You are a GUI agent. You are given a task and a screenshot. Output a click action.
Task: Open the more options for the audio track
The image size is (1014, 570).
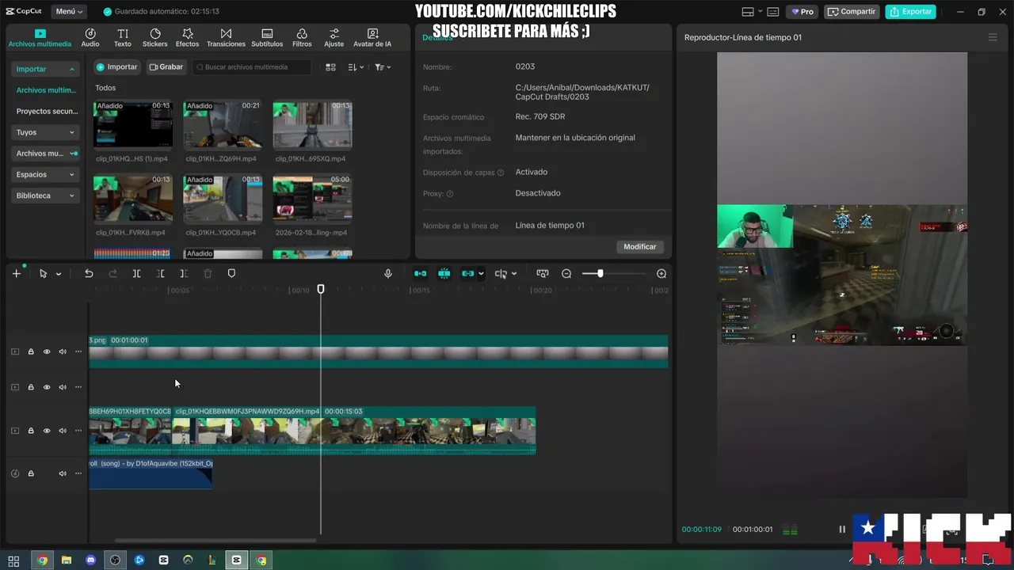coord(78,473)
